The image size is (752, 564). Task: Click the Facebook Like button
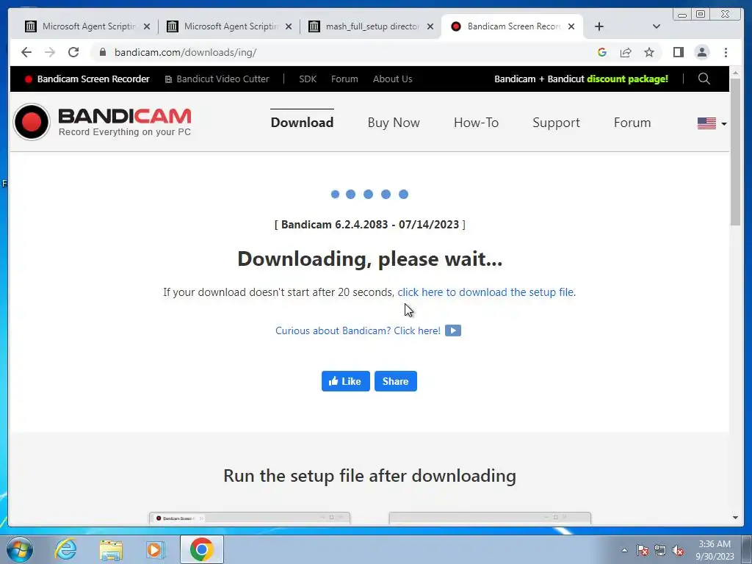345,381
